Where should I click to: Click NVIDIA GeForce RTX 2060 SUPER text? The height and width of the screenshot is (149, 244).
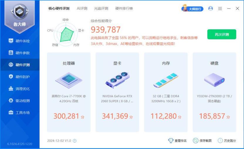117,99
